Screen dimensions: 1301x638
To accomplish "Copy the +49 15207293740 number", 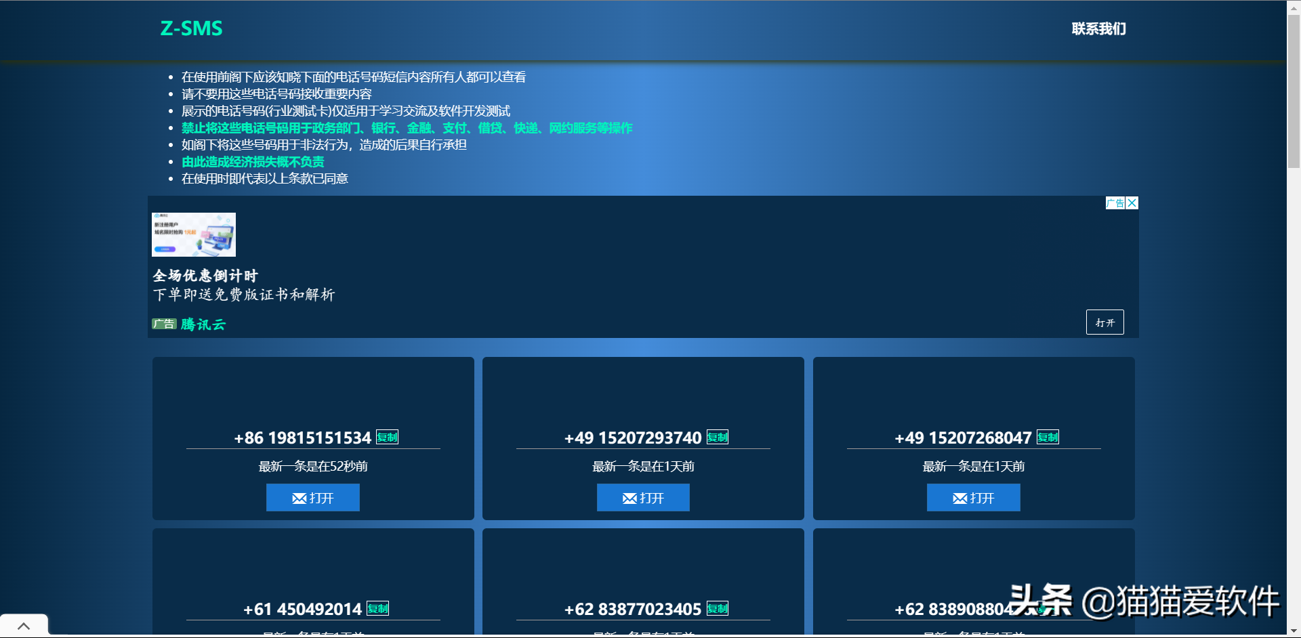I will tap(718, 438).
